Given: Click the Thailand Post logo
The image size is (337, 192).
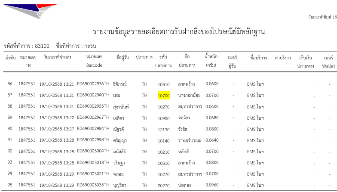Looking at the screenshot, I should (x=30, y=11).
